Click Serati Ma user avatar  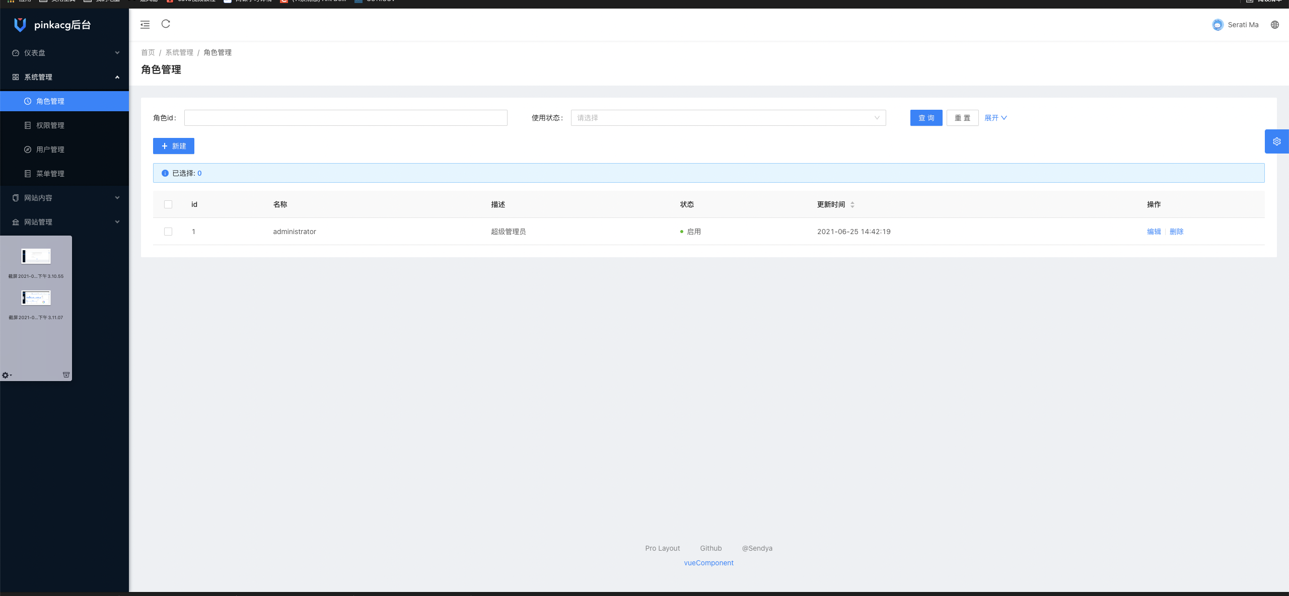[1218, 25]
